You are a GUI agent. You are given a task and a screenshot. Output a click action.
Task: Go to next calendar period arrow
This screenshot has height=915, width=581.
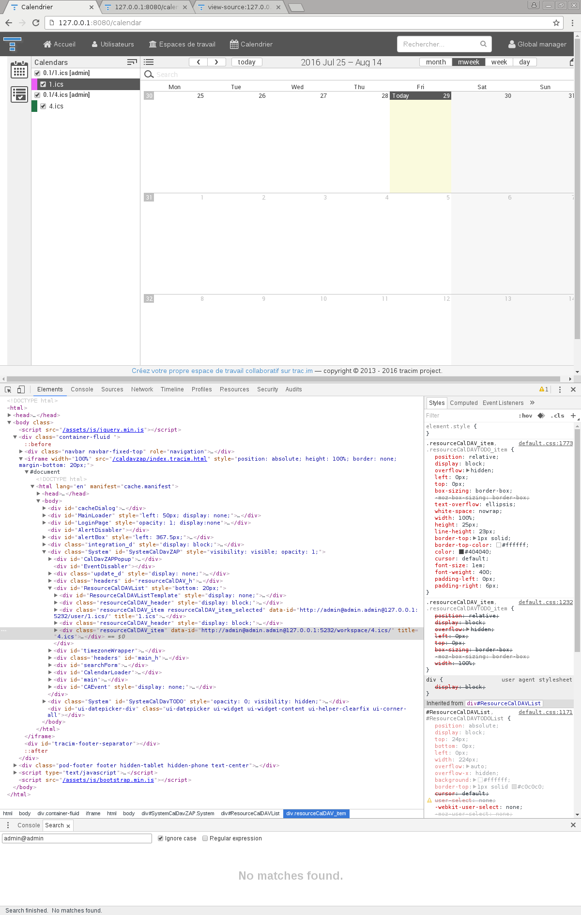click(x=216, y=62)
